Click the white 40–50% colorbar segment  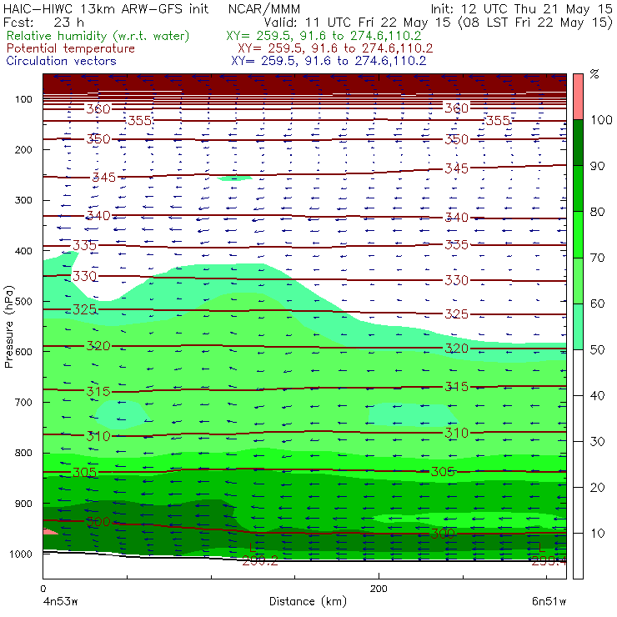click(578, 372)
